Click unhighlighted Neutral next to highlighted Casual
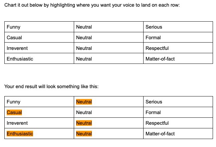216x147 pixels. (84, 112)
